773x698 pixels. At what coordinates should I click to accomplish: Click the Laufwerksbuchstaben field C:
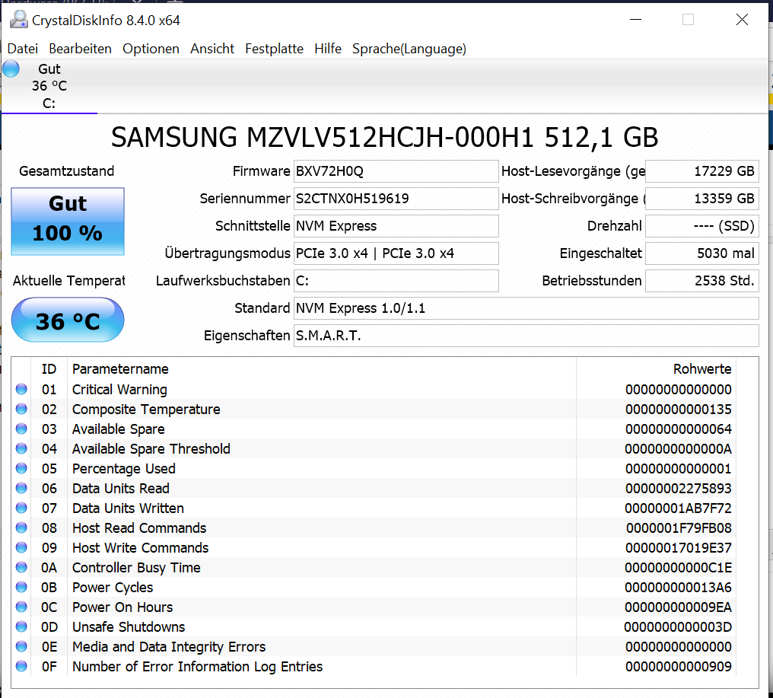(x=396, y=281)
